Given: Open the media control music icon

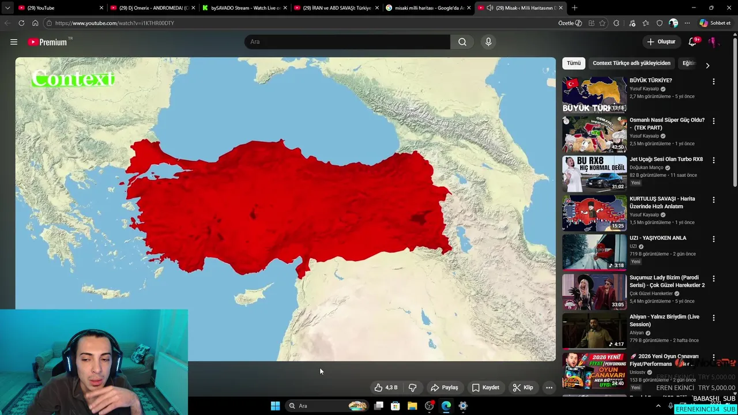Looking at the screenshot, I should coord(632,23).
